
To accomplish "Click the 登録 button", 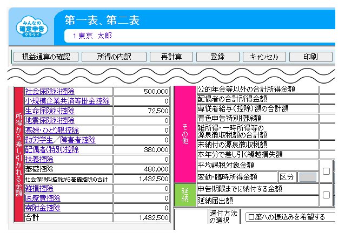I will tap(218, 57).
